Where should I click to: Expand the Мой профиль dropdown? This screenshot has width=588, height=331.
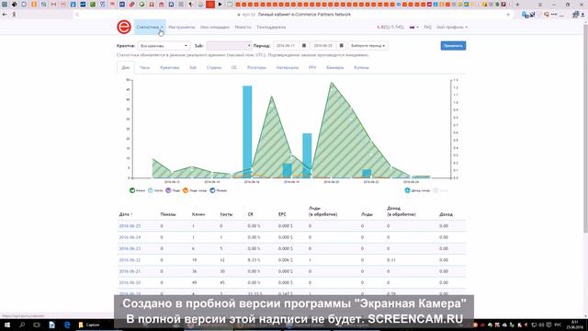tap(452, 27)
